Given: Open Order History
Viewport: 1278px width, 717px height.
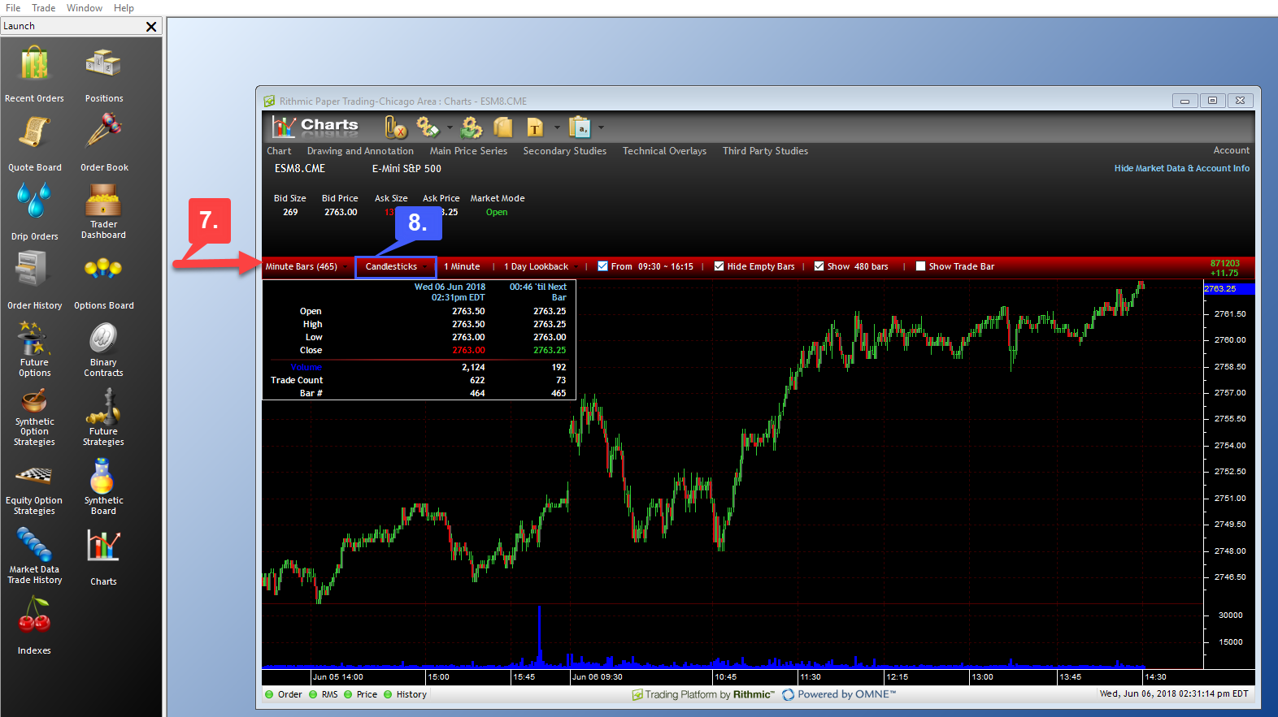Looking at the screenshot, I should pos(35,280).
